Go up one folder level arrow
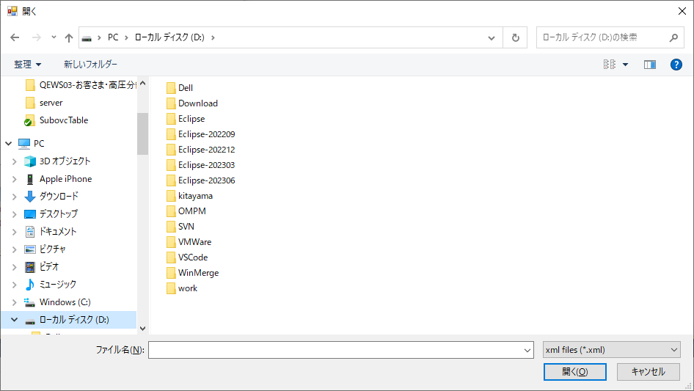 [69, 37]
